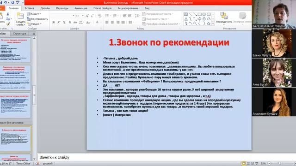Open the Макет layout dropdown
Screen dimensions: 296x166
(x=34, y=14)
